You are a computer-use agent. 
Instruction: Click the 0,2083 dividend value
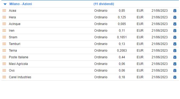122,51
